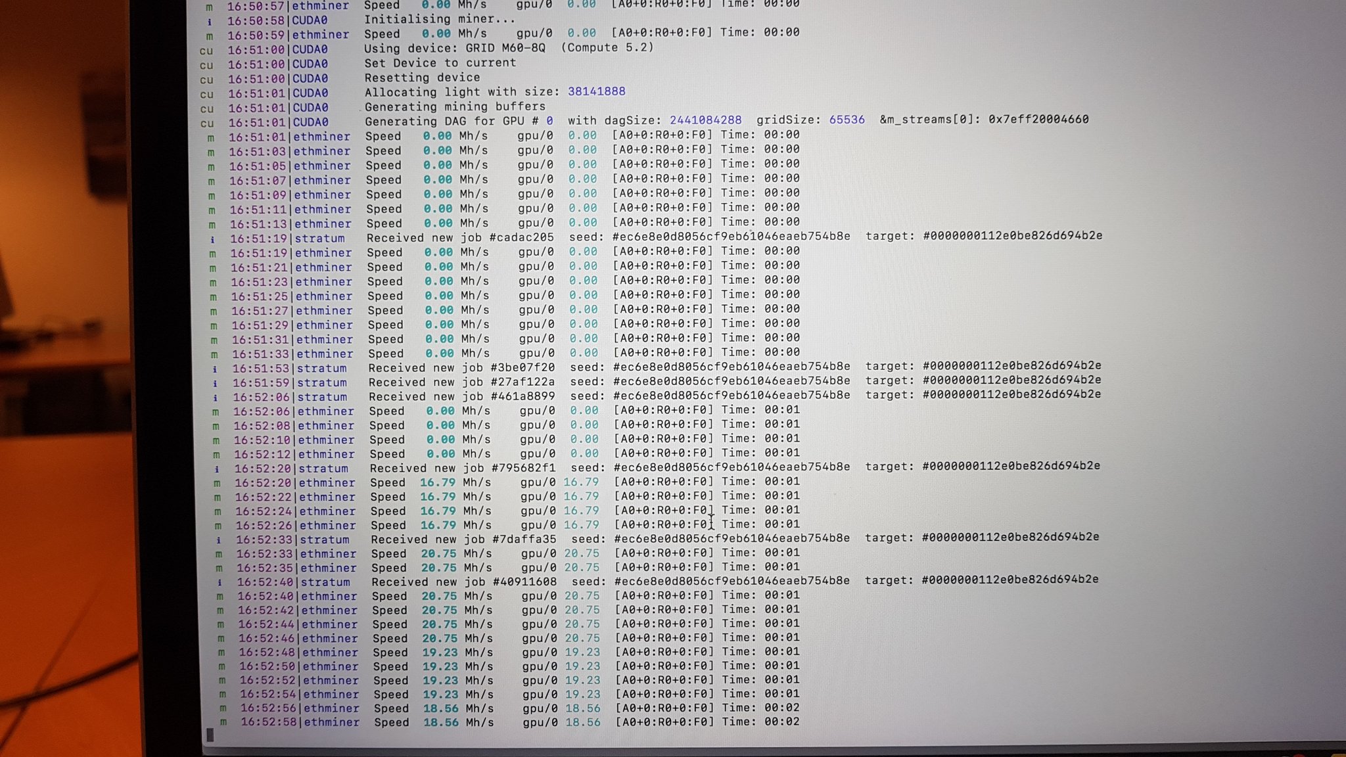This screenshot has width=1346, height=757.
Task: Click the gridSize value 65536
Action: 847,120
